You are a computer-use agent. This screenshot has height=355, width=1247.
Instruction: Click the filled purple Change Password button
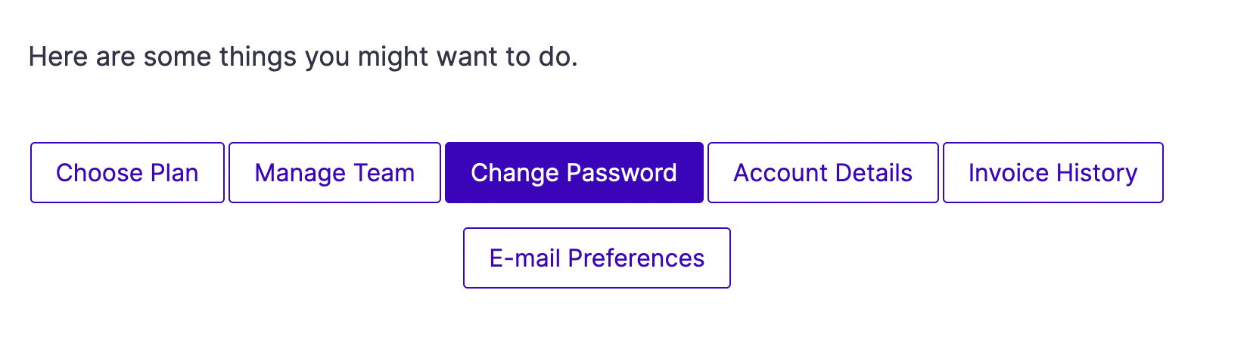[x=574, y=173]
